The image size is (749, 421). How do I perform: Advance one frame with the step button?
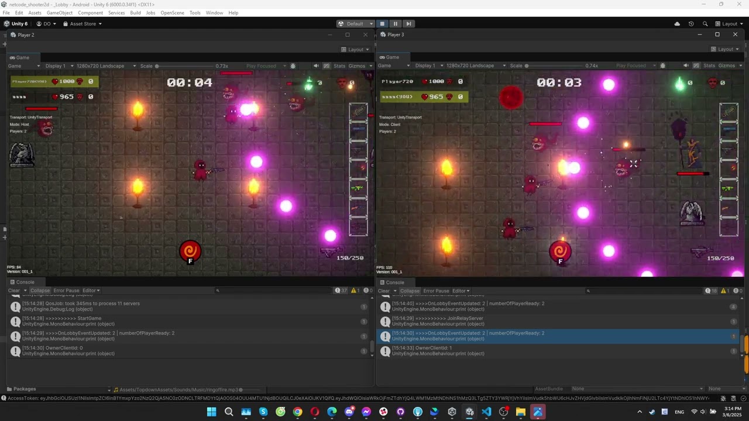(x=409, y=24)
